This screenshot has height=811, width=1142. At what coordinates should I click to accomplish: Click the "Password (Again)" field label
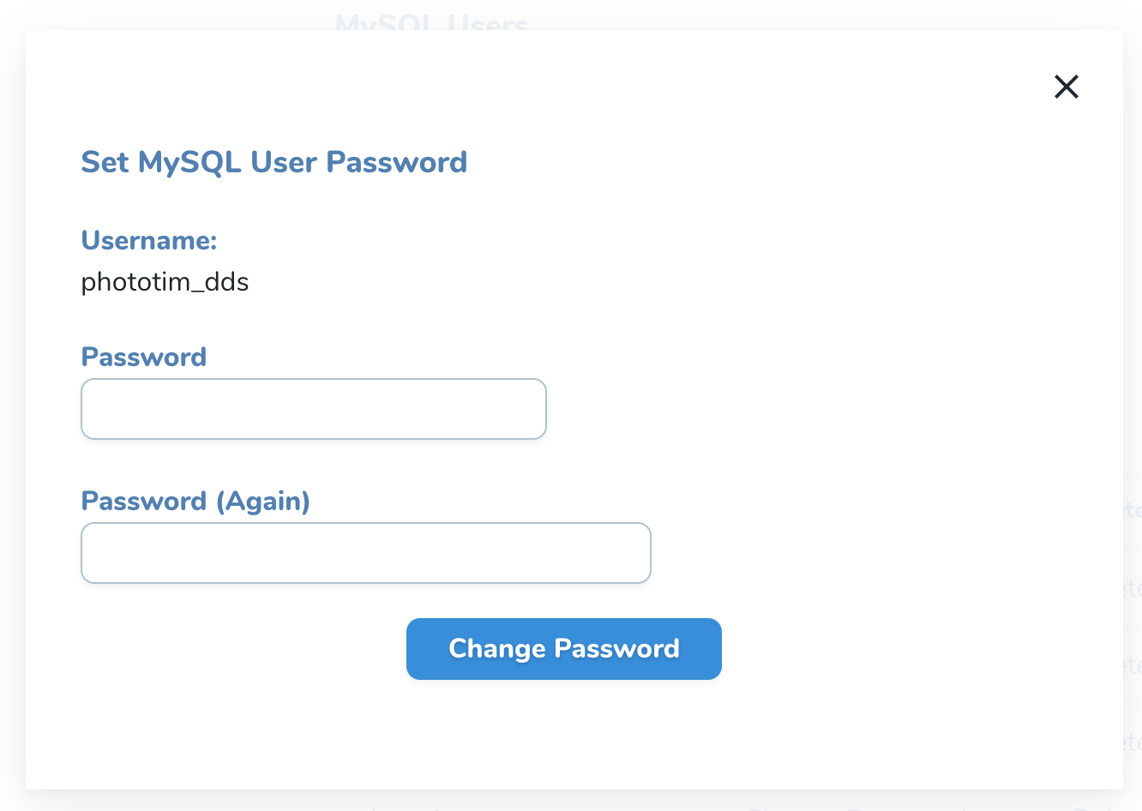click(x=195, y=502)
